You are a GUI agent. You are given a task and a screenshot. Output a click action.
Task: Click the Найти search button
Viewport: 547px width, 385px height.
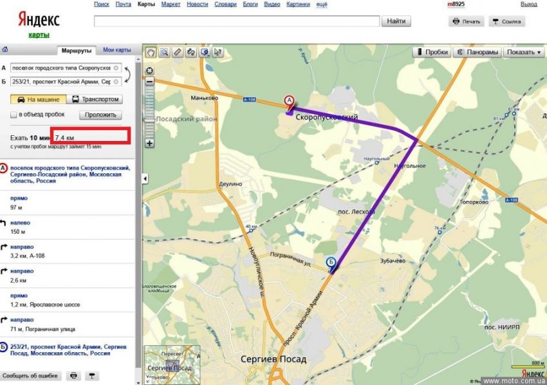click(x=396, y=21)
